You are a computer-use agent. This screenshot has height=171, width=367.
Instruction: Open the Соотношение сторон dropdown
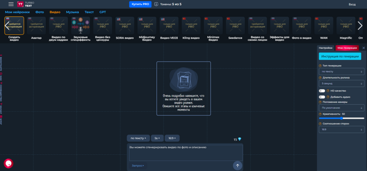341,129
